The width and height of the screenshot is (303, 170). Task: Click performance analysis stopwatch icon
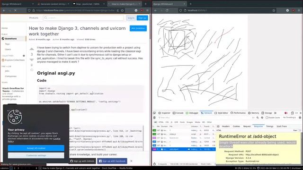[154, 164]
